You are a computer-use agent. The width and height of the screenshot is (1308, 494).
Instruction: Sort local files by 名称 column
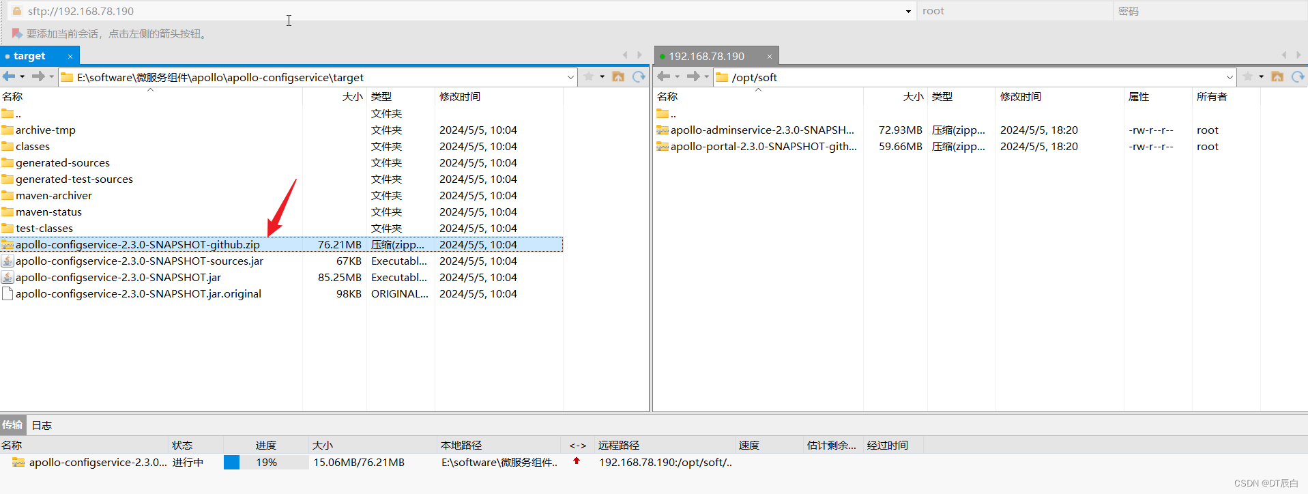click(x=151, y=96)
